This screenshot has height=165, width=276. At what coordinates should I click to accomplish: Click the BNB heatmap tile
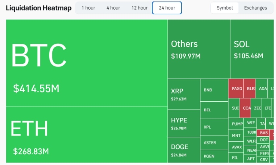tap(214, 90)
